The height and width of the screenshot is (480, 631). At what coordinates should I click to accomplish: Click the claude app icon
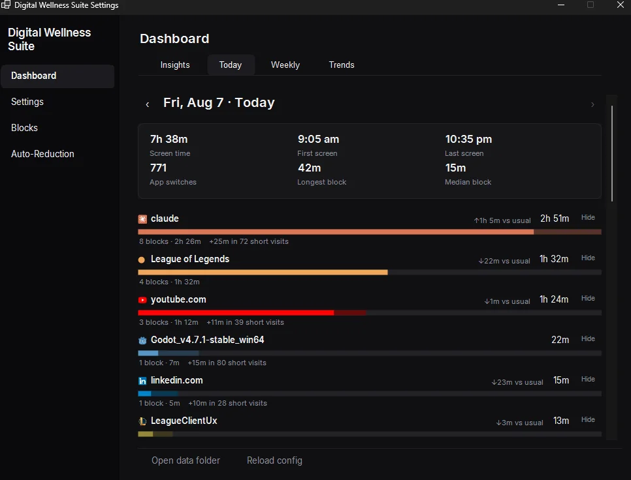tap(142, 219)
